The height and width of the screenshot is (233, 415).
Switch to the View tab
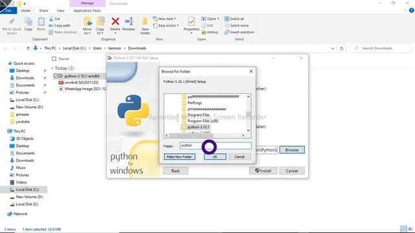coord(60,10)
